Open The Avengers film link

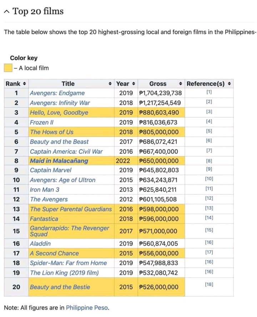[49, 199]
